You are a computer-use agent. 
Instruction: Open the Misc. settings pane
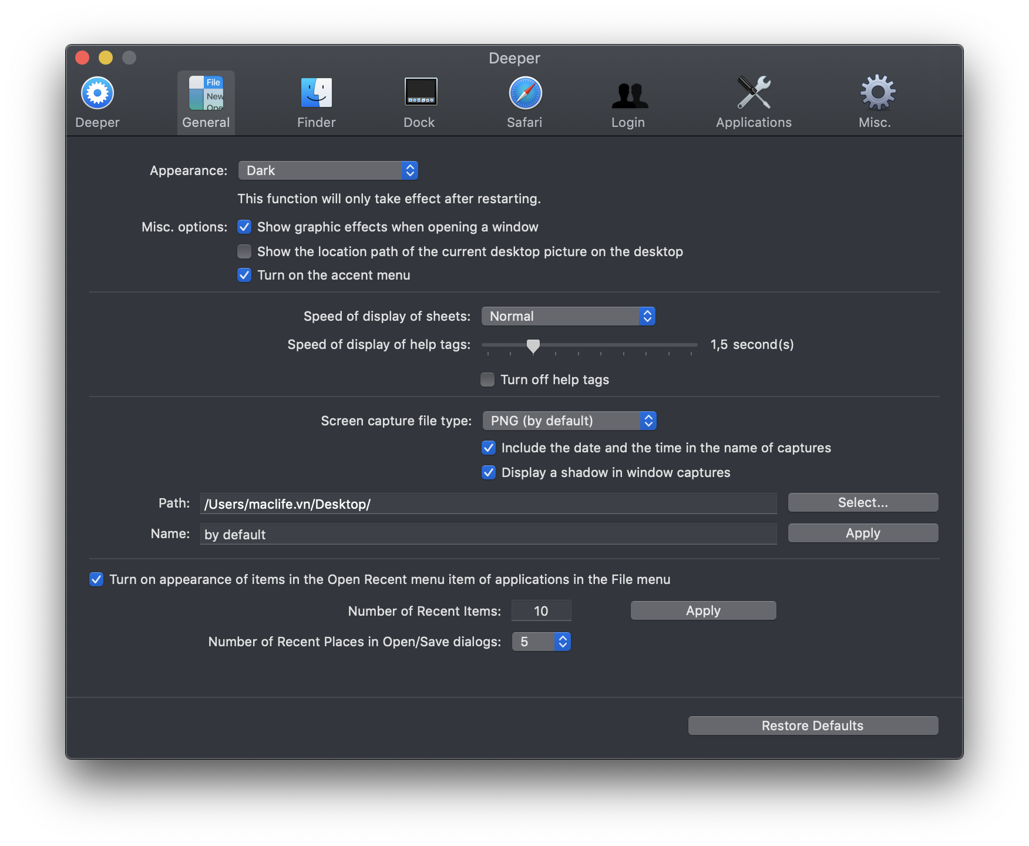coord(875,100)
